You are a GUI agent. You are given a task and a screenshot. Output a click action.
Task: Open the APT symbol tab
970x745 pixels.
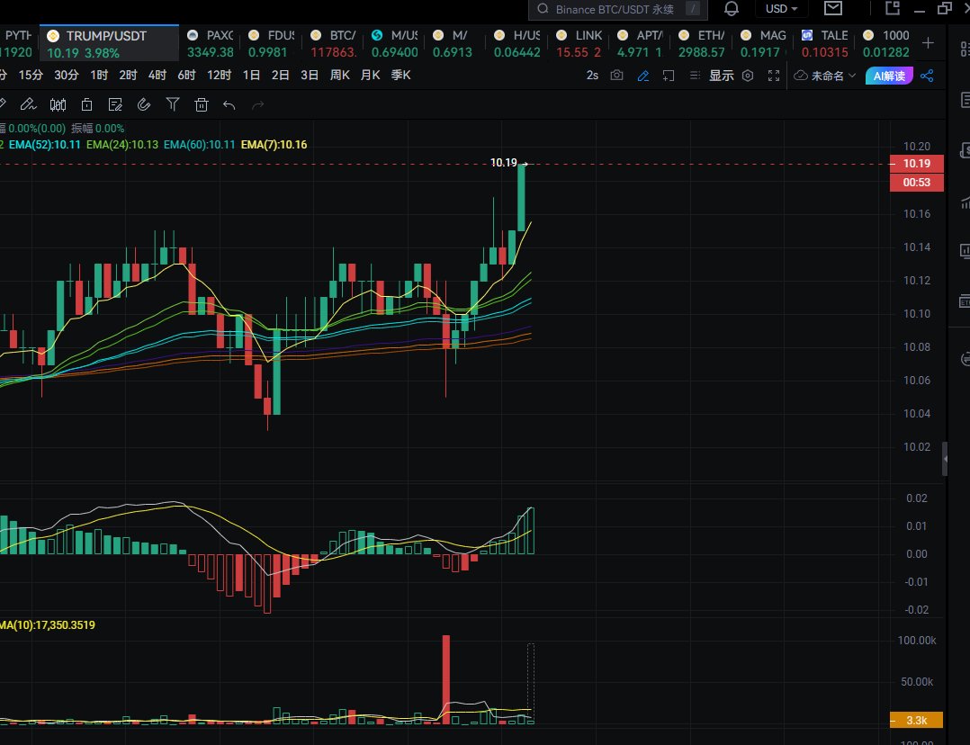[x=641, y=43]
